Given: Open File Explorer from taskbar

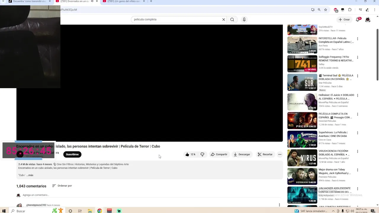Looking at the screenshot, I should pos(90,211).
